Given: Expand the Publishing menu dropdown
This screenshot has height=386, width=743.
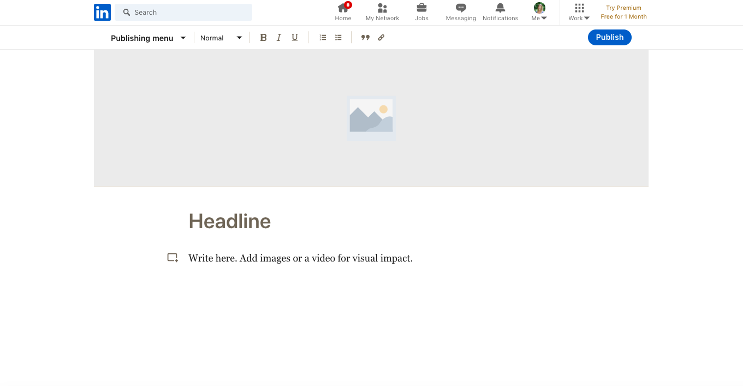Looking at the screenshot, I should (x=148, y=38).
